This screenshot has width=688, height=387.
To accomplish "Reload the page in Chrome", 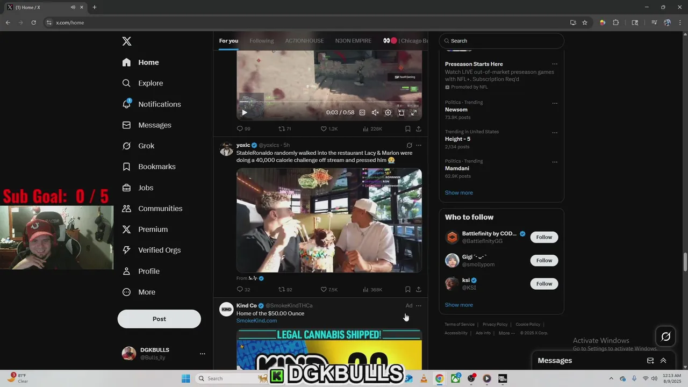I will 33,23.
